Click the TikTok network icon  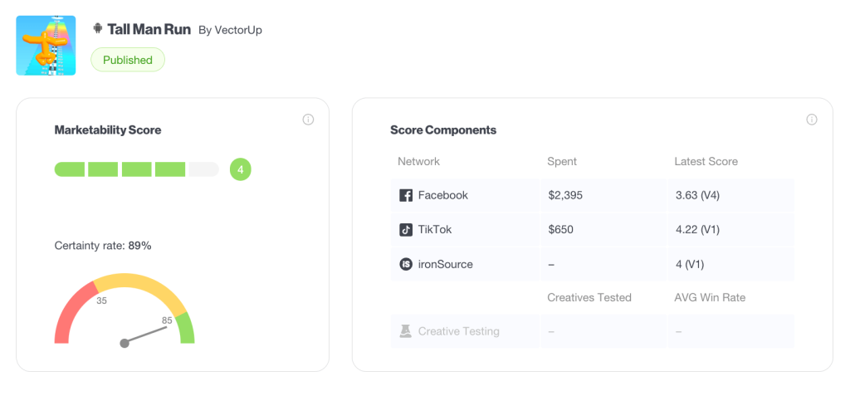tap(406, 230)
